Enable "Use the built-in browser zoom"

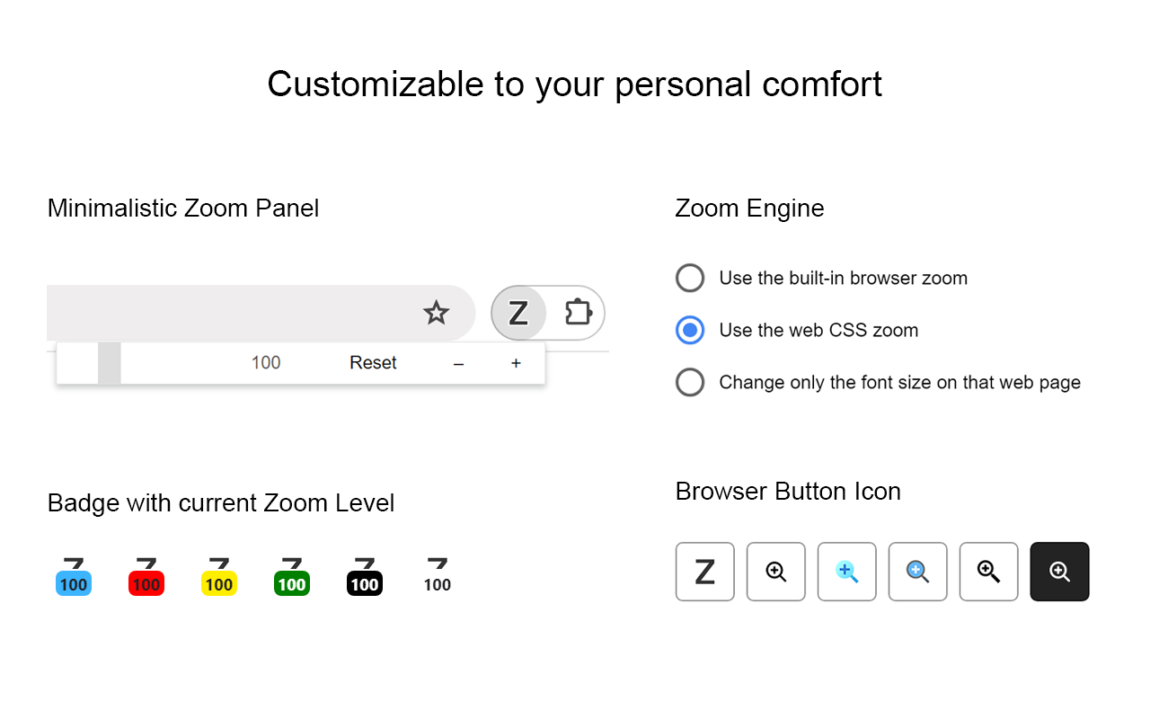coord(690,278)
